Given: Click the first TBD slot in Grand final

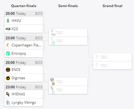Looking at the screenshot, I should click(x=112, y=57).
